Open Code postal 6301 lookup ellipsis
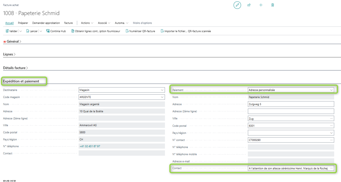This screenshot has height=182, width=341. (331, 126)
